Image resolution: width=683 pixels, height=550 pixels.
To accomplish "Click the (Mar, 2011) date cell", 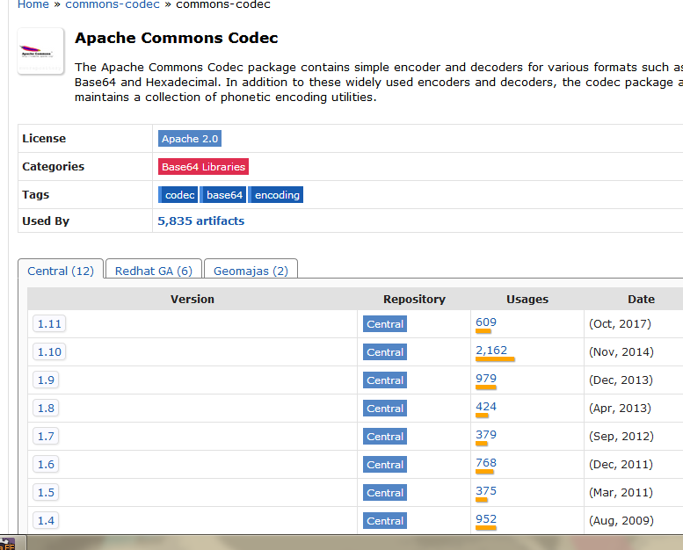I will [621, 493].
